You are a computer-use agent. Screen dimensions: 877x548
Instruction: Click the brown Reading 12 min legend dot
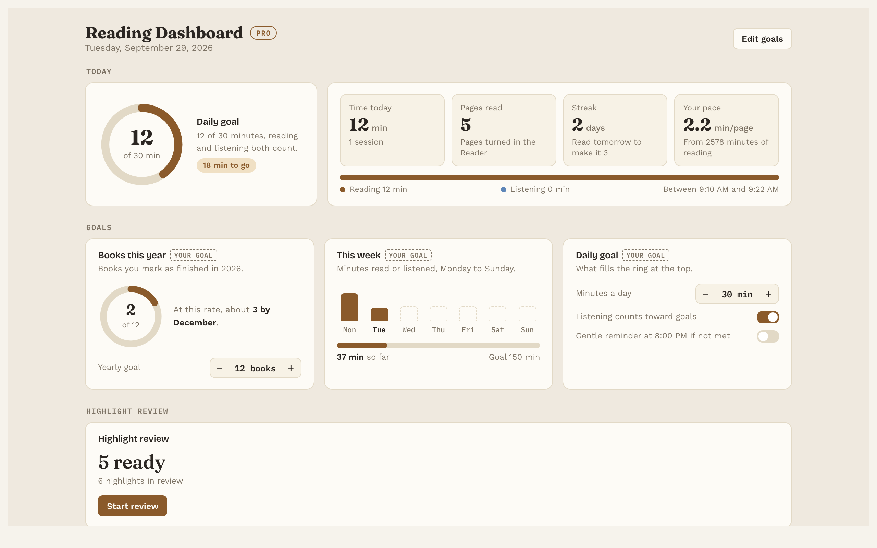343,189
